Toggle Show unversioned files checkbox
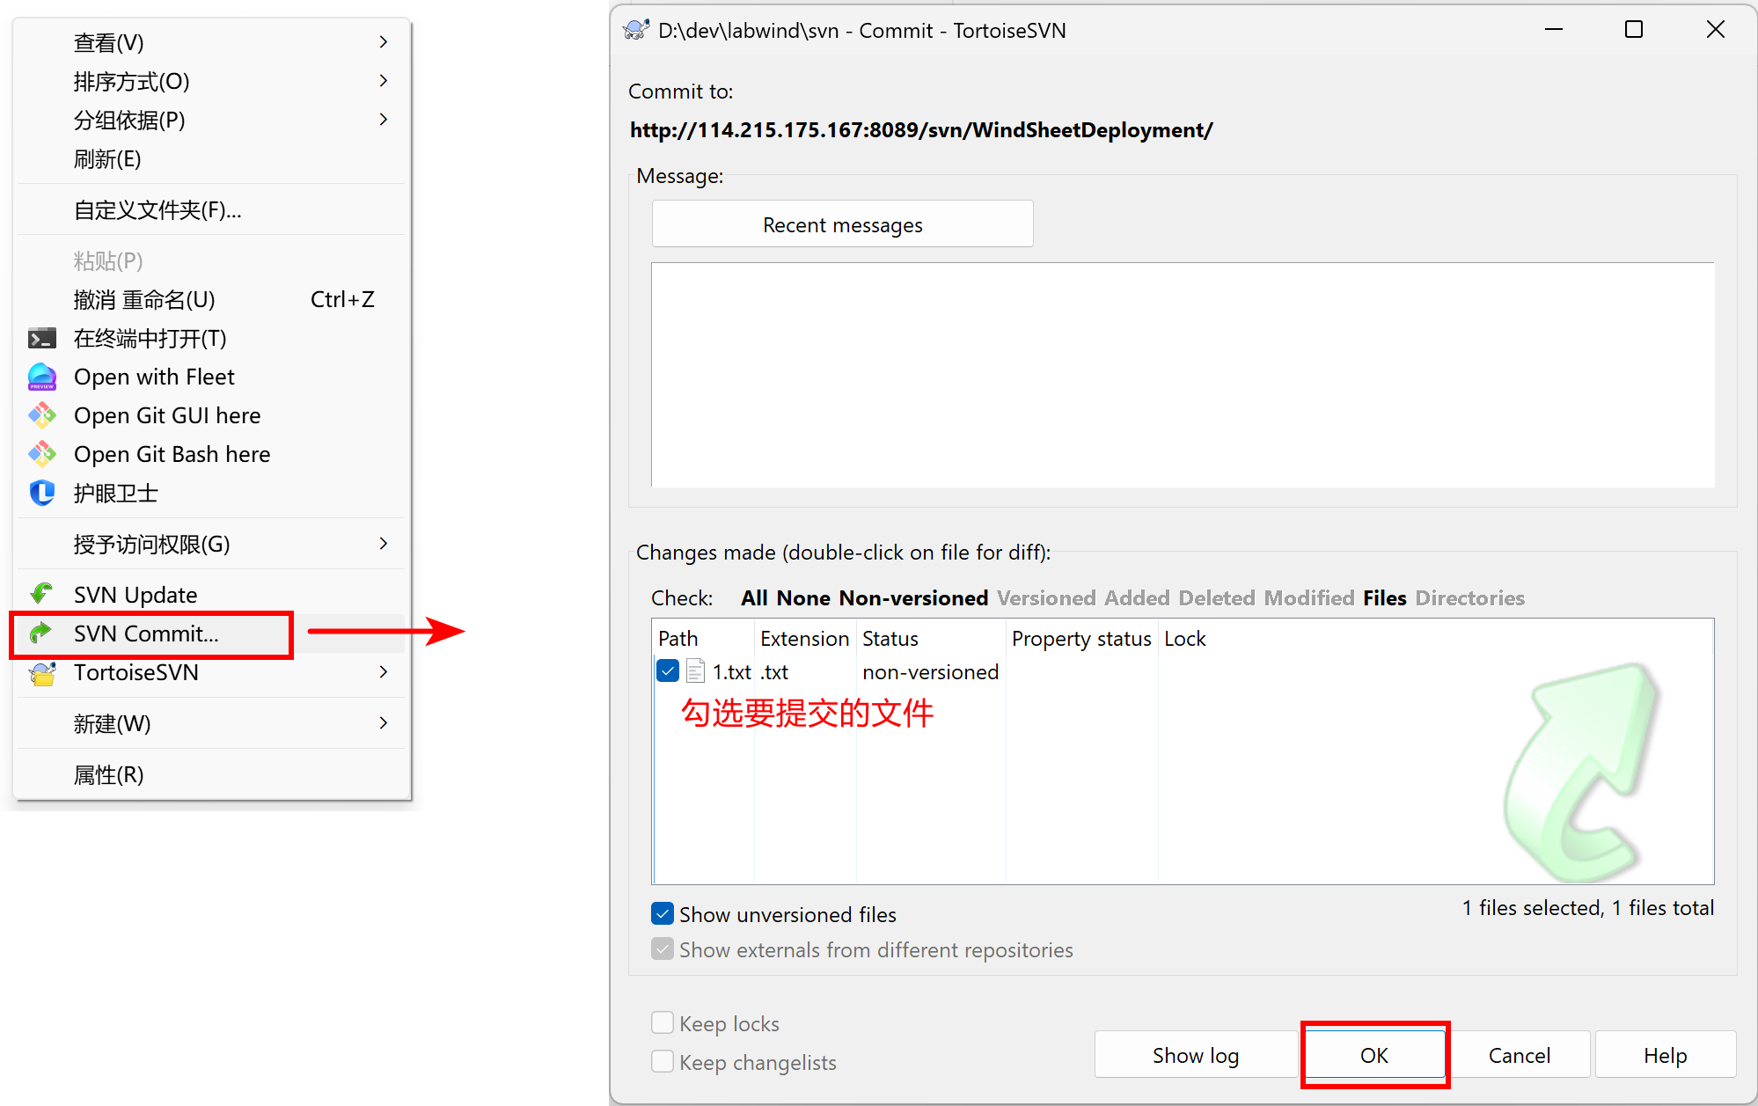This screenshot has width=1758, height=1106. coord(663,914)
